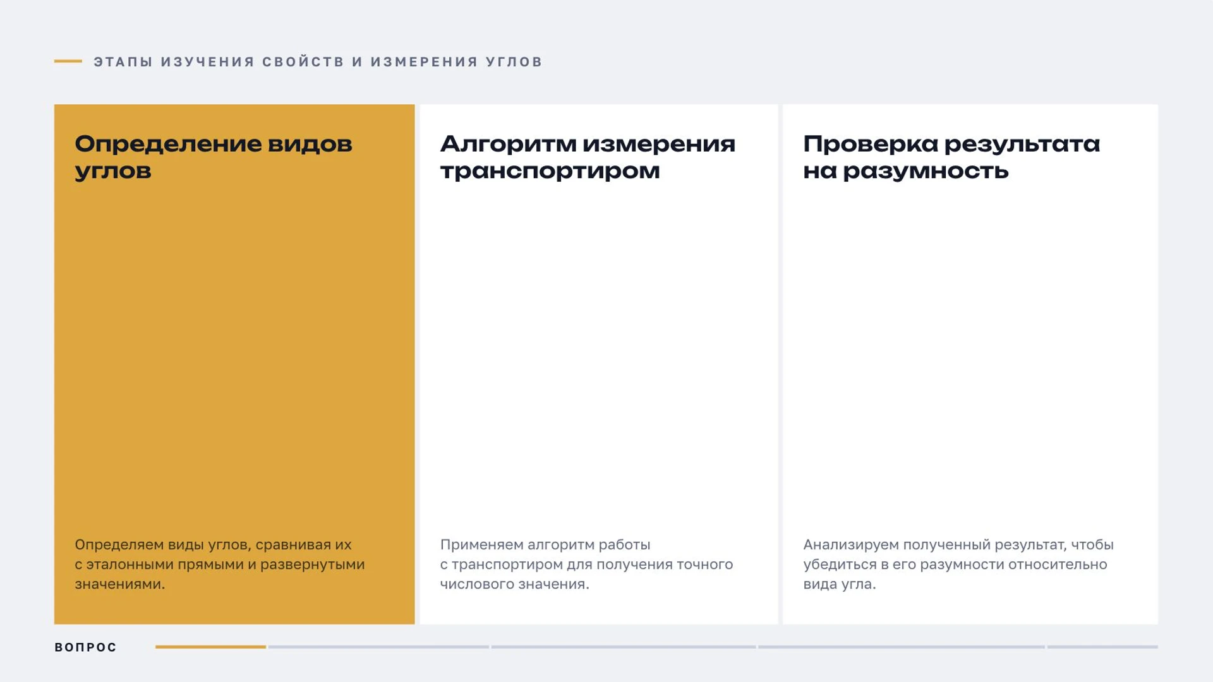Click the «ВОПРОС» label at the bottom

pyautogui.click(x=86, y=647)
